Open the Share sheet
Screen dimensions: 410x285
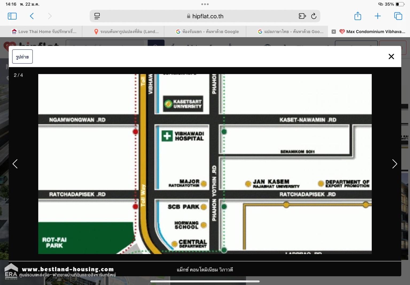pos(358,16)
